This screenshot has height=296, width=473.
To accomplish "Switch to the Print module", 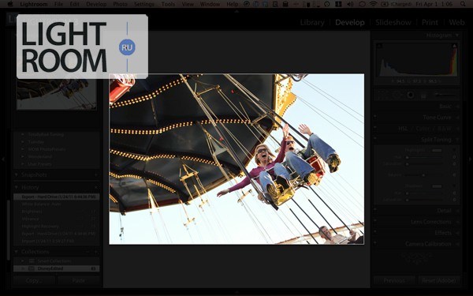I will 430,22.
